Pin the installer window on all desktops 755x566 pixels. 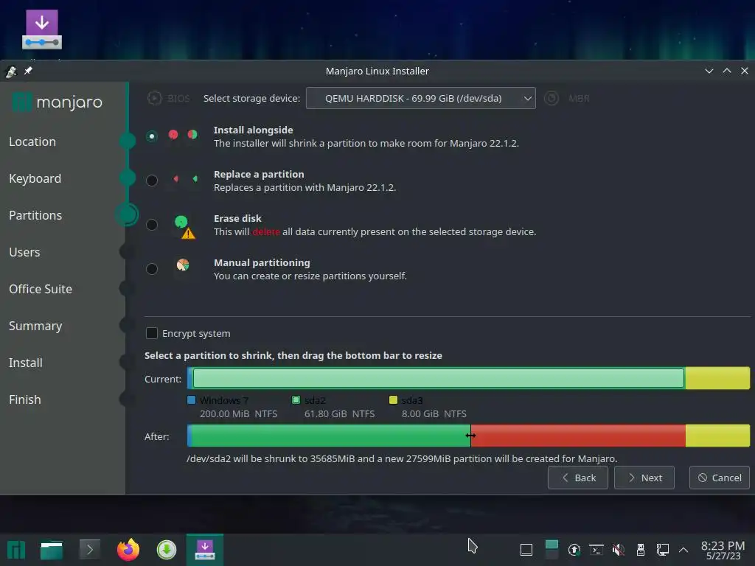tap(28, 71)
